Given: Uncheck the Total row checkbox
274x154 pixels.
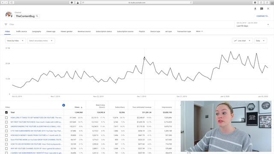Looking at the screenshot, I should [6, 113].
